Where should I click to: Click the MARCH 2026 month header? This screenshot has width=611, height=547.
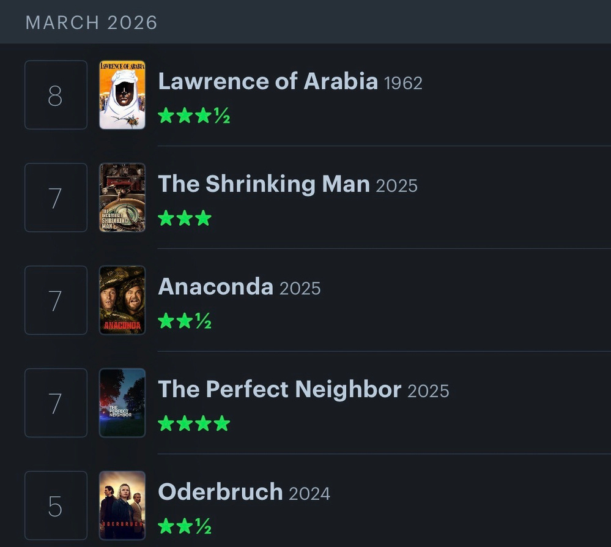pos(92,23)
